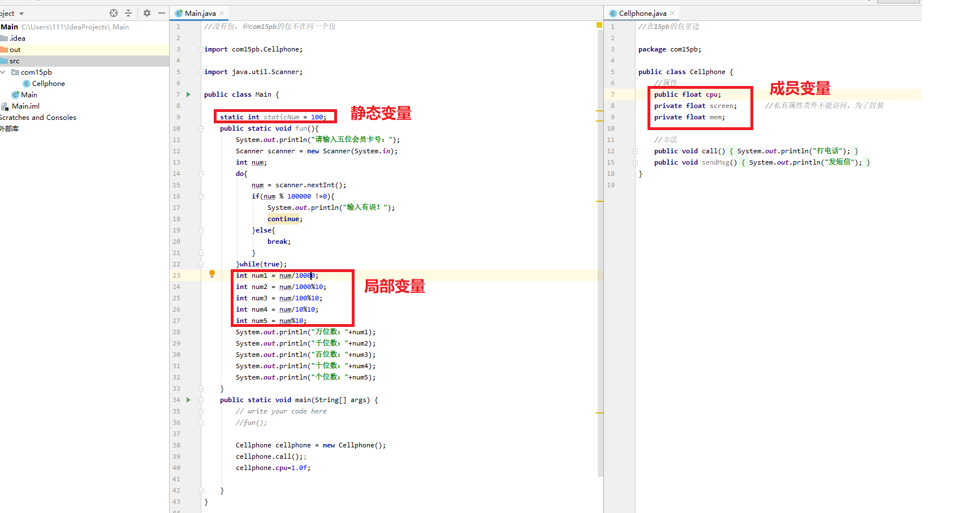Screen dimensions: 967x513
Task: Click 'public class Cellphone {' declaration
Action: [686, 72]
